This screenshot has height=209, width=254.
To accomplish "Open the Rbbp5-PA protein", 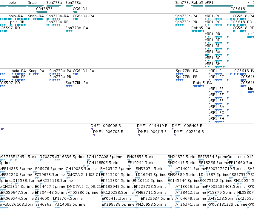I will pos(198,86).
